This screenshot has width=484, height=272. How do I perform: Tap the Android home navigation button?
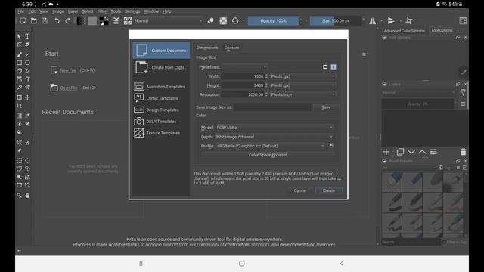tap(242, 264)
